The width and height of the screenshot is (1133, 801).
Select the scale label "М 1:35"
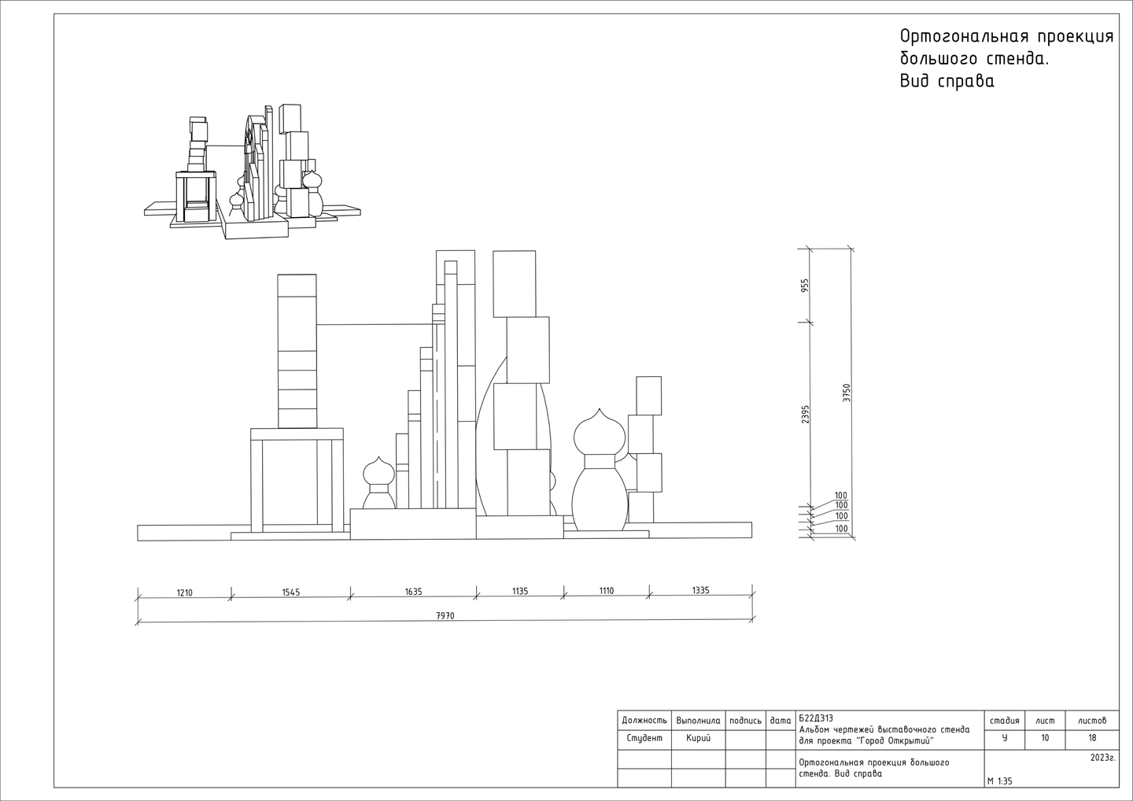pos(1000,781)
